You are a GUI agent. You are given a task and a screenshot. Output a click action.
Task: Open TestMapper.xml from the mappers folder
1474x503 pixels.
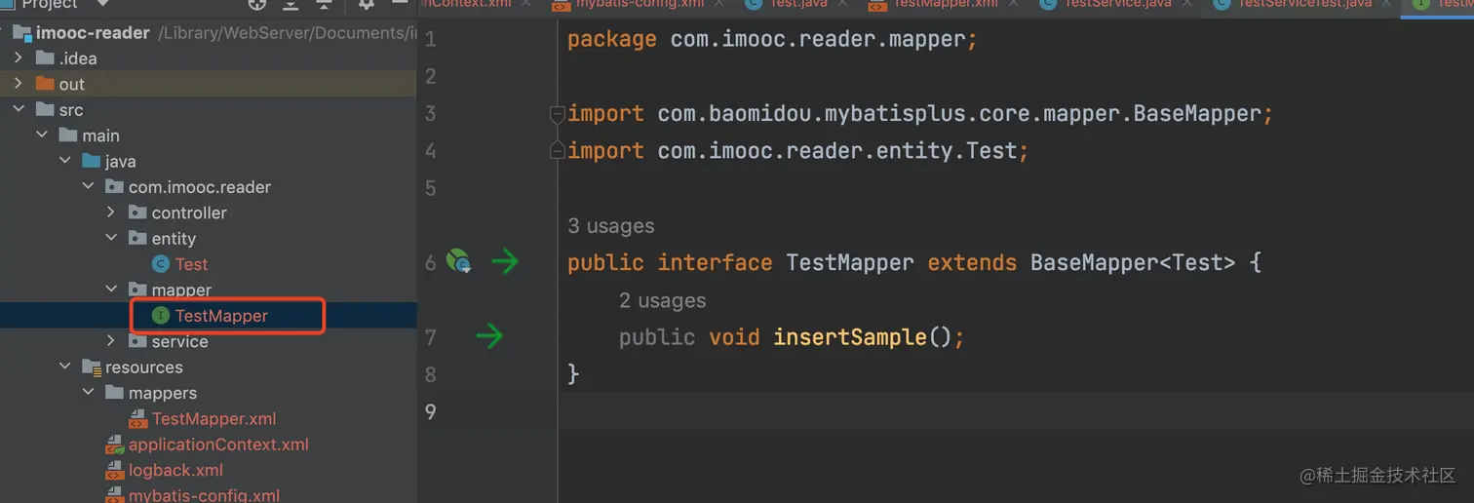[x=214, y=419]
